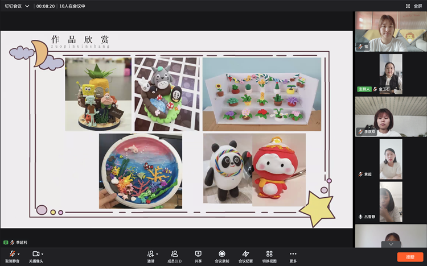Click the orange 挂断 hang up button

[410, 257]
